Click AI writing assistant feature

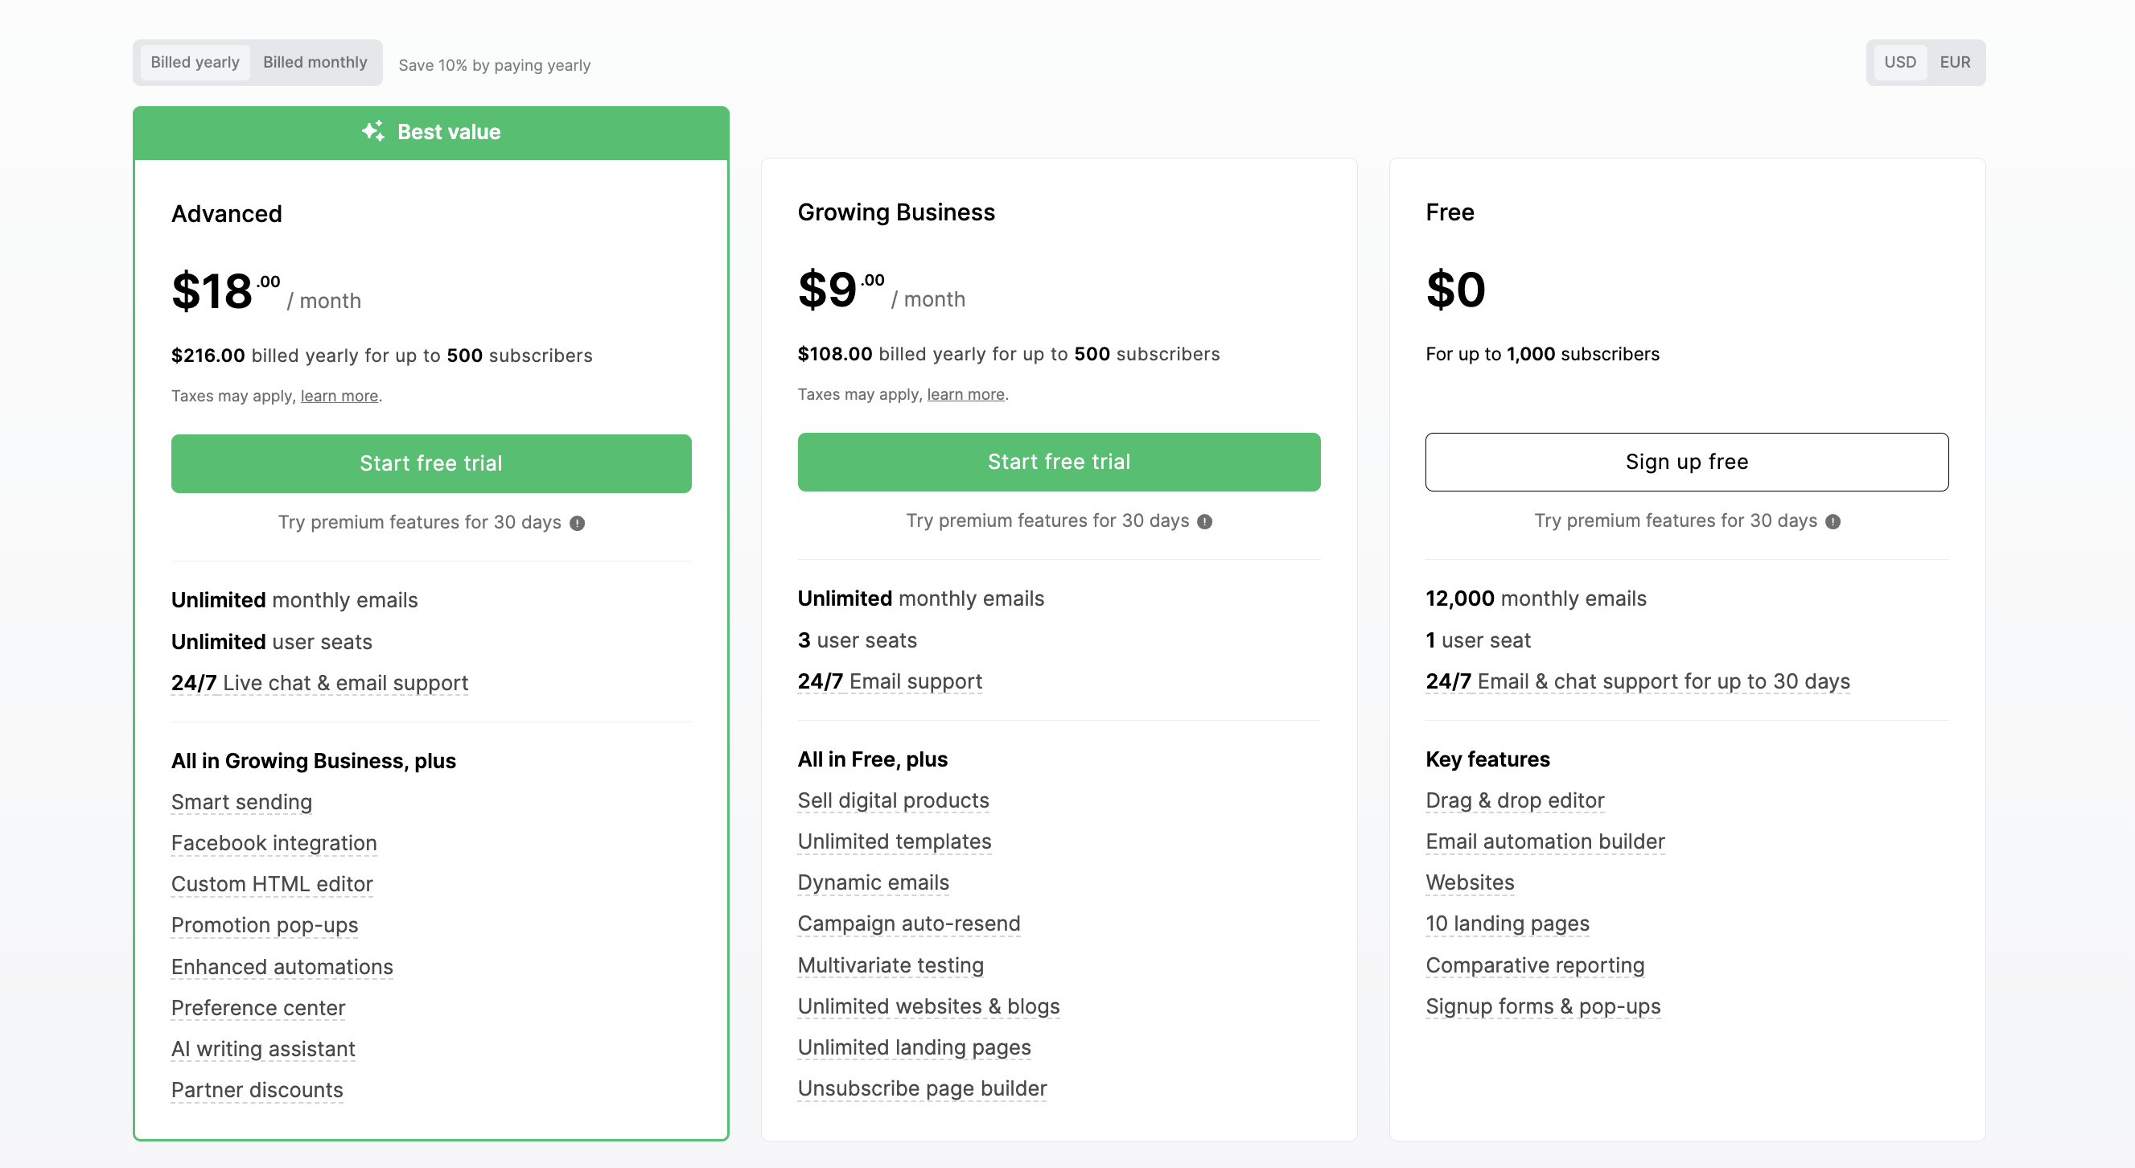coord(263,1049)
